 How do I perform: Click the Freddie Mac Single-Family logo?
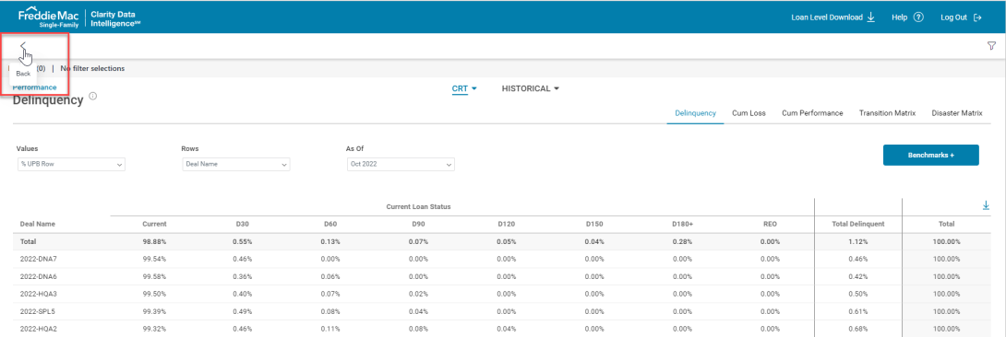48,17
